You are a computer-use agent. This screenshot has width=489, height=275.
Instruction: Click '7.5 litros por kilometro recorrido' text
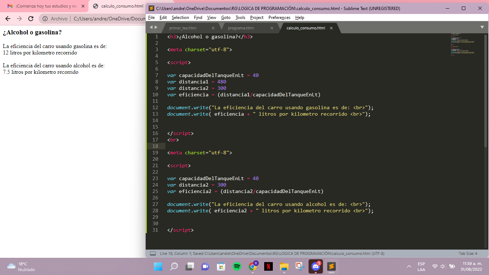40,72
